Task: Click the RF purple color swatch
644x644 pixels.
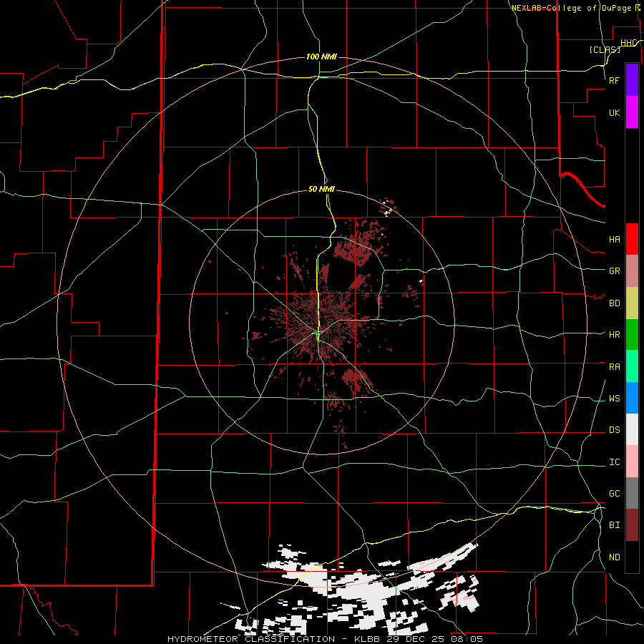Action: point(632,80)
